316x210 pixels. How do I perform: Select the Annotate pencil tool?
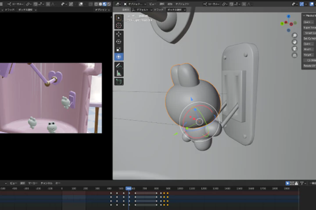(118, 66)
